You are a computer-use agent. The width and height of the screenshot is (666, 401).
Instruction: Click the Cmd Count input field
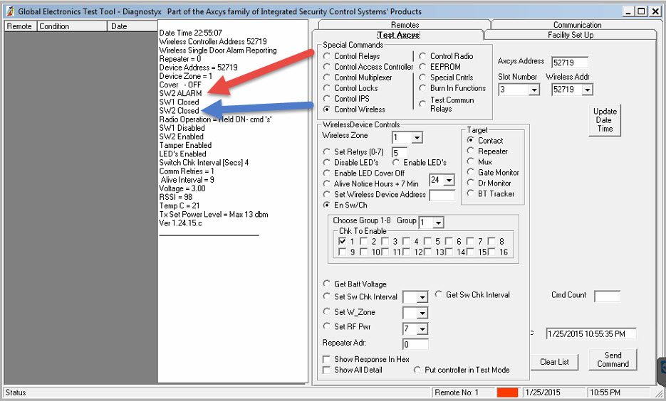607,296
